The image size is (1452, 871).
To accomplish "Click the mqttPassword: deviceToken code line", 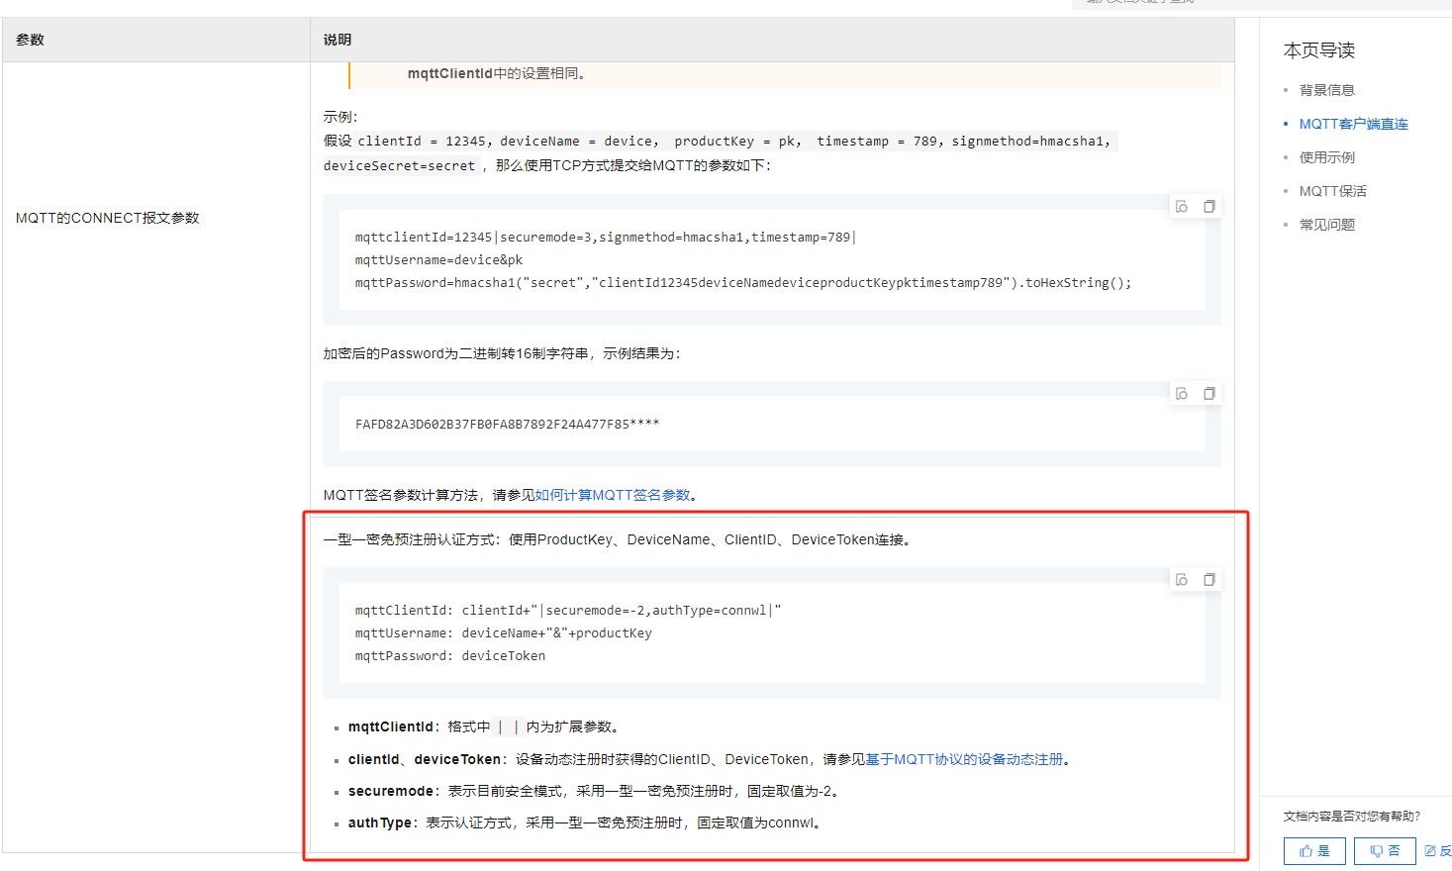I will coord(450,656).
